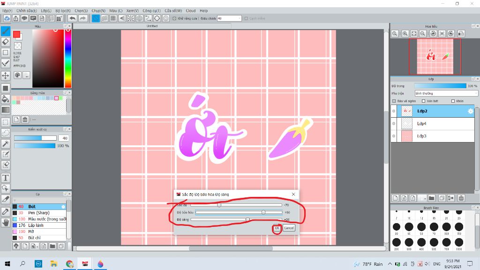This screenshot has height=270, width=480.
Task: Select the rectangular Selection tool
Action: 6,122
